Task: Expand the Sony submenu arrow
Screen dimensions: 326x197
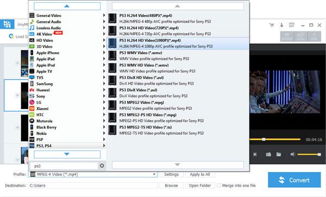Action: (x=104, y=96)
